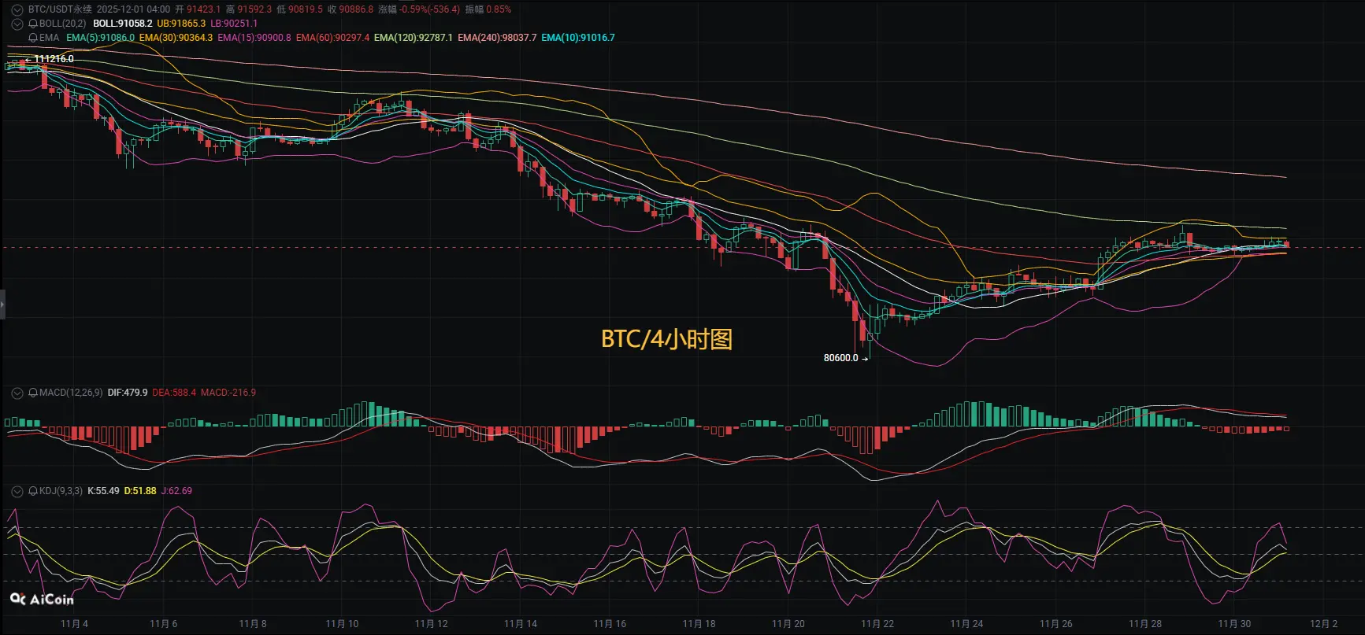Click the 12月 2 date on time axis
Viewport: 1365px width, 635px height.
click(1324, 624)
